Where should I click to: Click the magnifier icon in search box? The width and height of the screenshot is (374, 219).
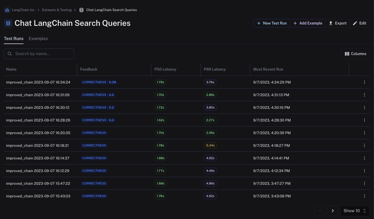10,54
